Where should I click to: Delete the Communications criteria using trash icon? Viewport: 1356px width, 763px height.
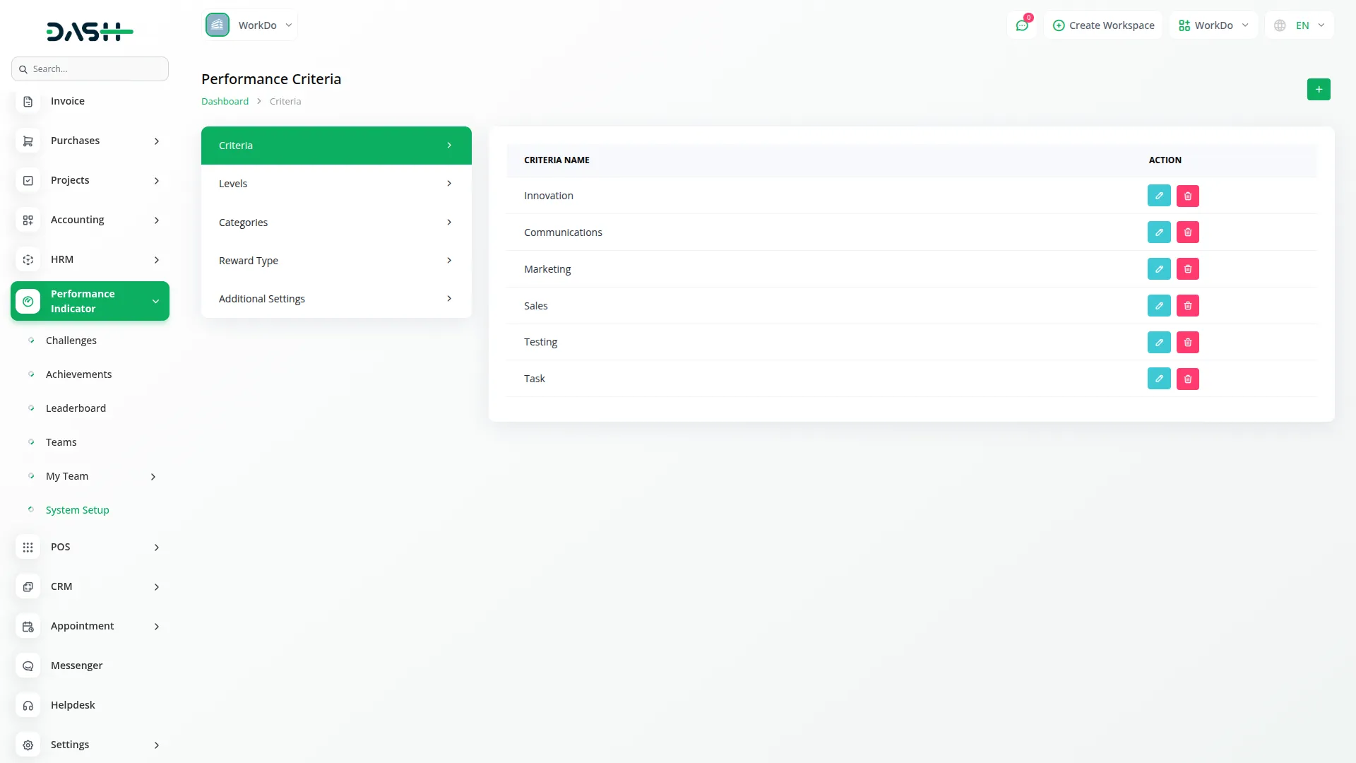1188,232
